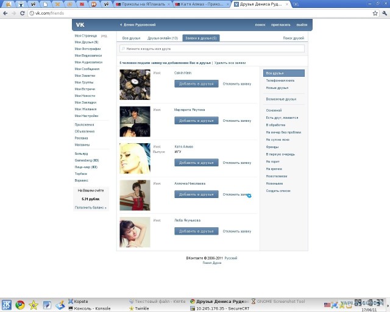Add Calvin Klein as a friend
This screenshot has width=390, height=312.
tap(196, 84)
